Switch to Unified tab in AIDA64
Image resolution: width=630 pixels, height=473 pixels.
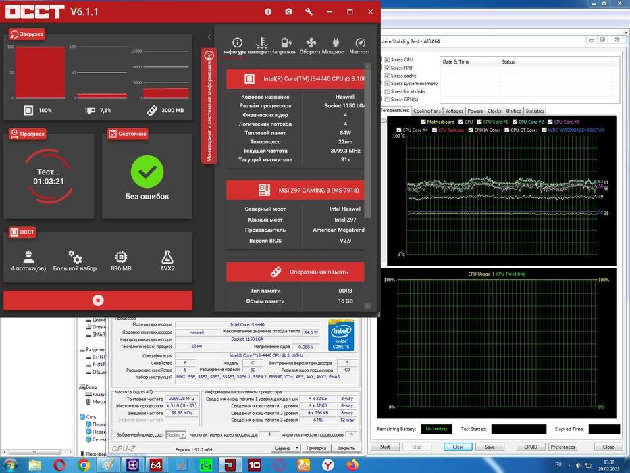pos(513,111)
